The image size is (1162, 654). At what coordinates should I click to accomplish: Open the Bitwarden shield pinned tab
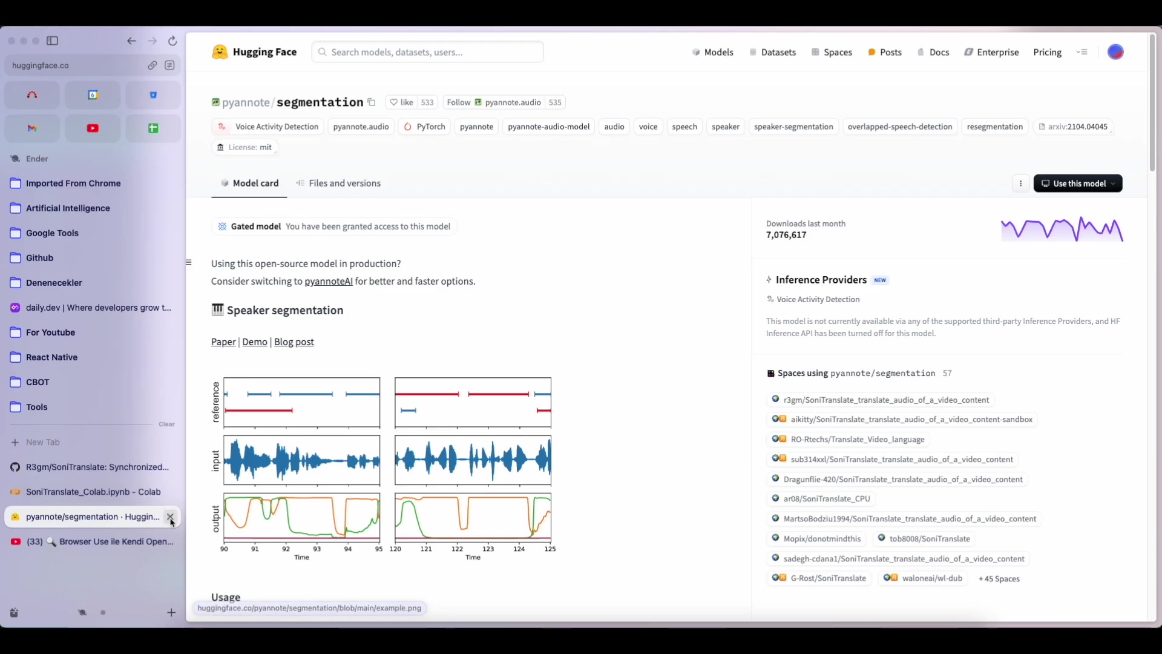(x=153, y=95)
